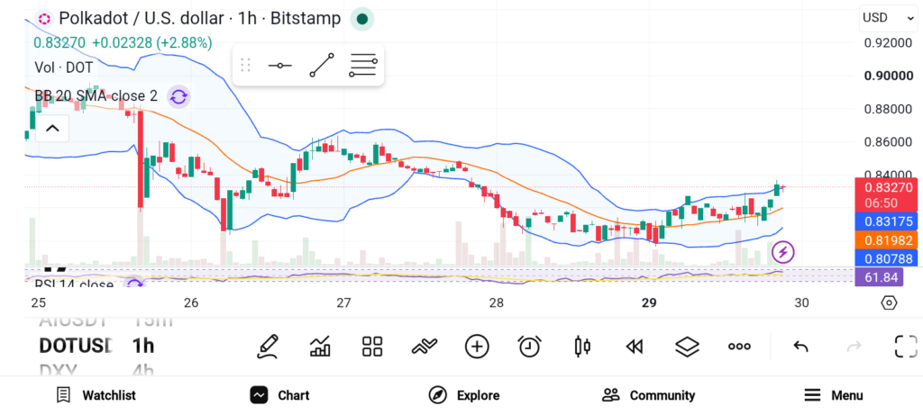Open the USD currency dropdown

(x=888, y=18)
